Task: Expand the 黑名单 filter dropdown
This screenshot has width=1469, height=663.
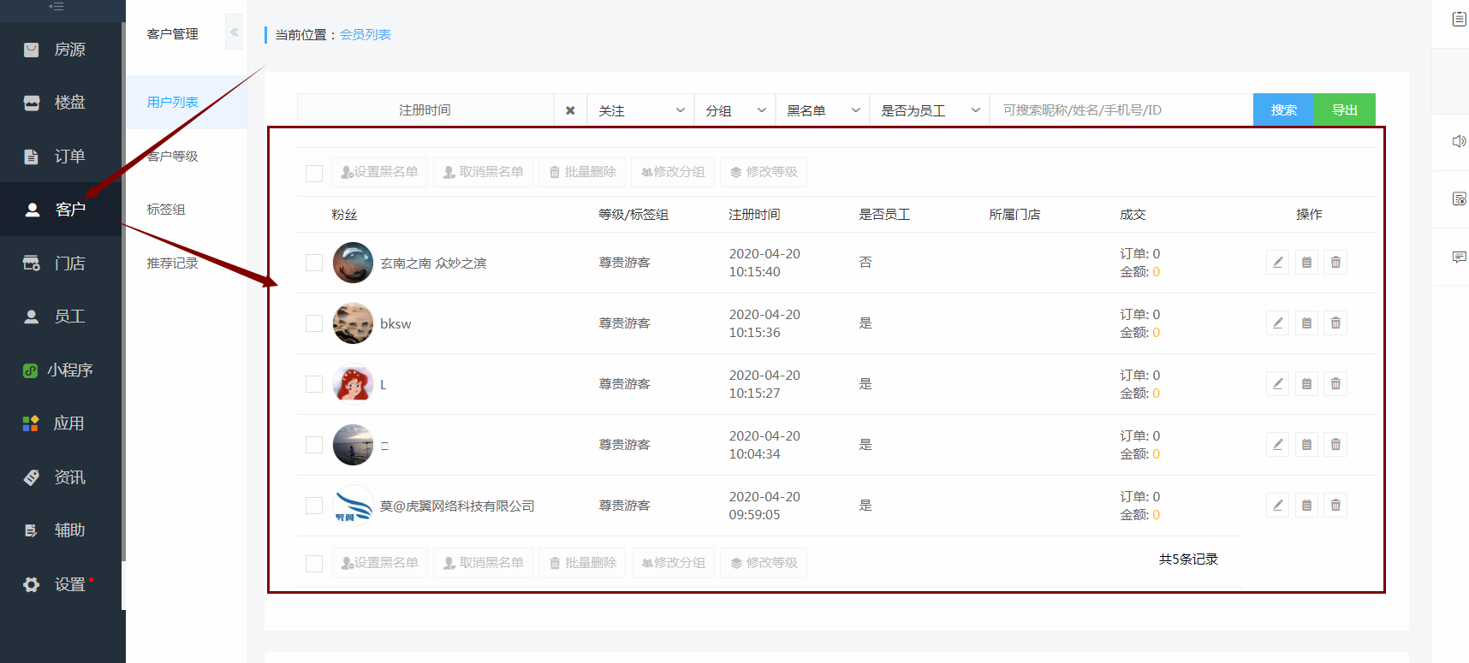Action: (x=823, y=110)
